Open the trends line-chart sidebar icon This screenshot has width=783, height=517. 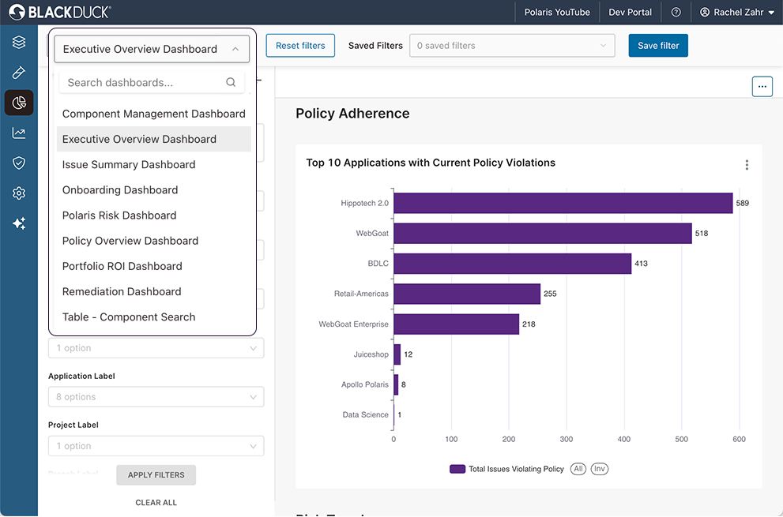tap(18, 132)
